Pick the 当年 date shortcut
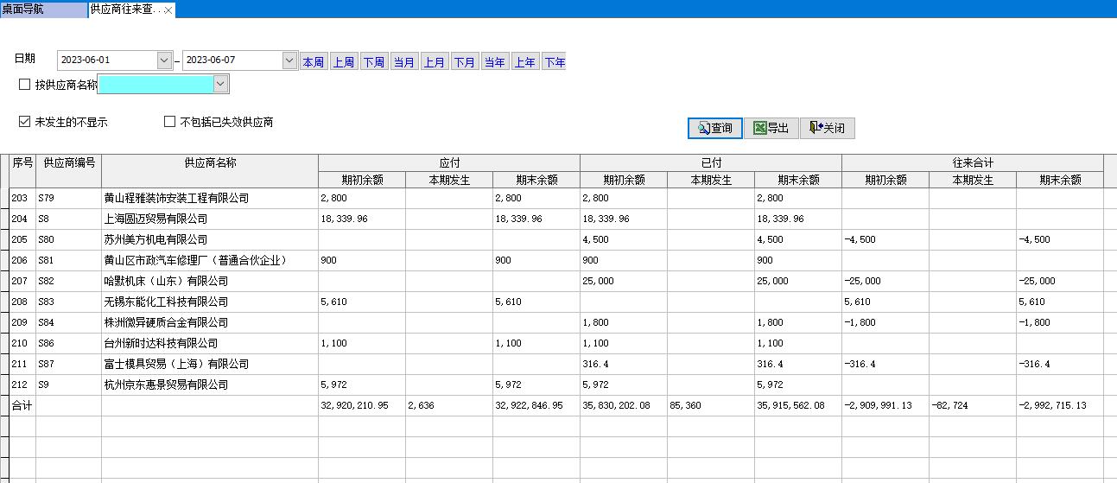This screenshot has height=483, width=1117. tap(494, 62)
